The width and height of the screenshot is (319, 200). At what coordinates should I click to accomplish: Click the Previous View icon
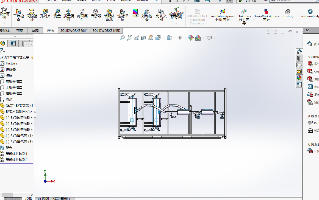coord(137,38)
